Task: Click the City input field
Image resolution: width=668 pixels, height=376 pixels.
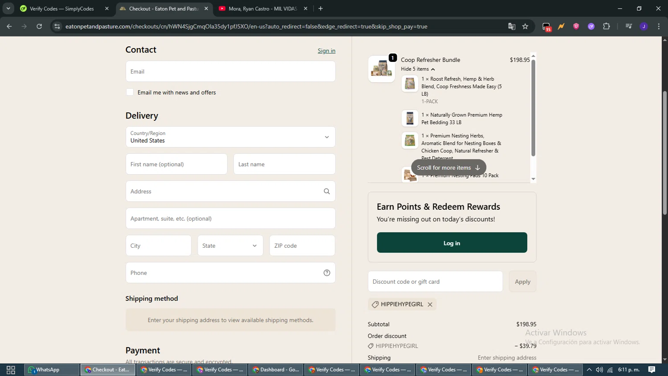Action: click(x=159, y=245)
